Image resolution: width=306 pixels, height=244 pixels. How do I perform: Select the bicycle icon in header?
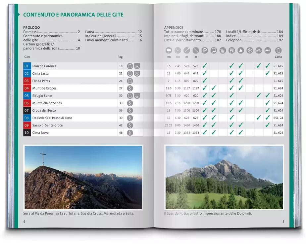259,51
